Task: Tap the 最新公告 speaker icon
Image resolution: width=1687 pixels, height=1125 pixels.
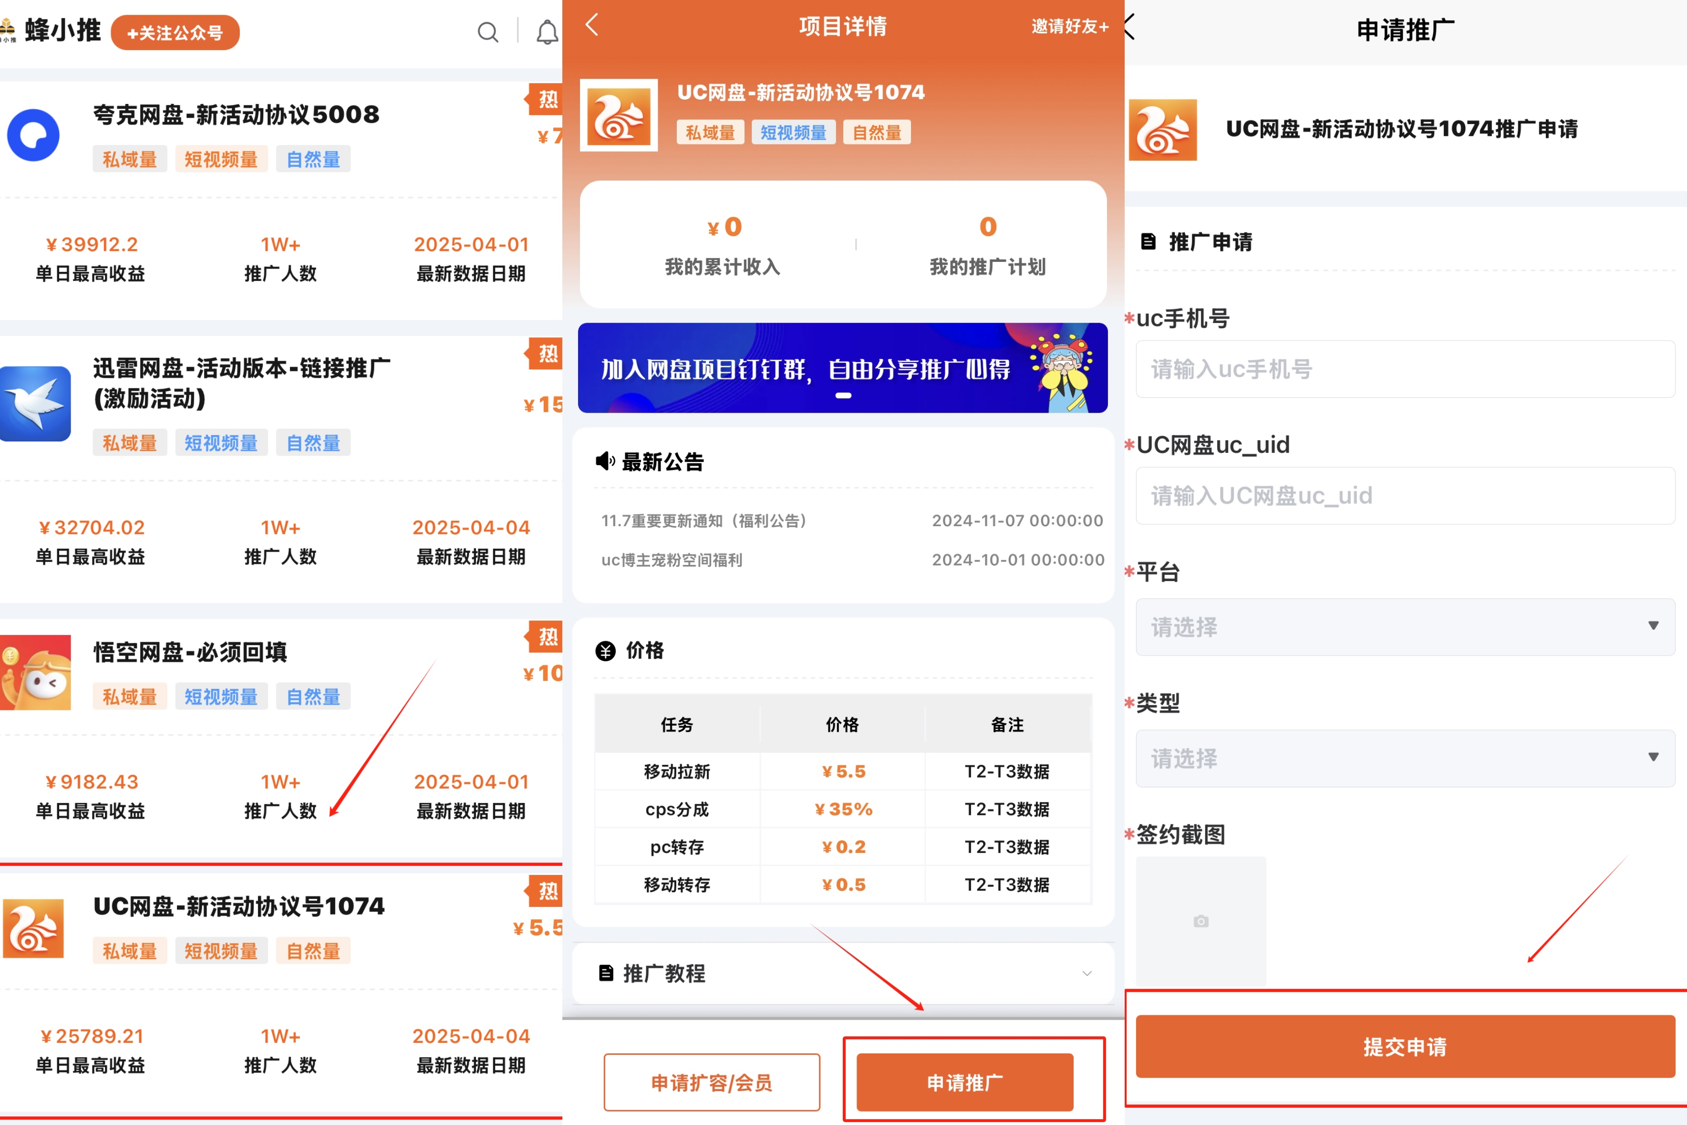Action: click(605, 461)
